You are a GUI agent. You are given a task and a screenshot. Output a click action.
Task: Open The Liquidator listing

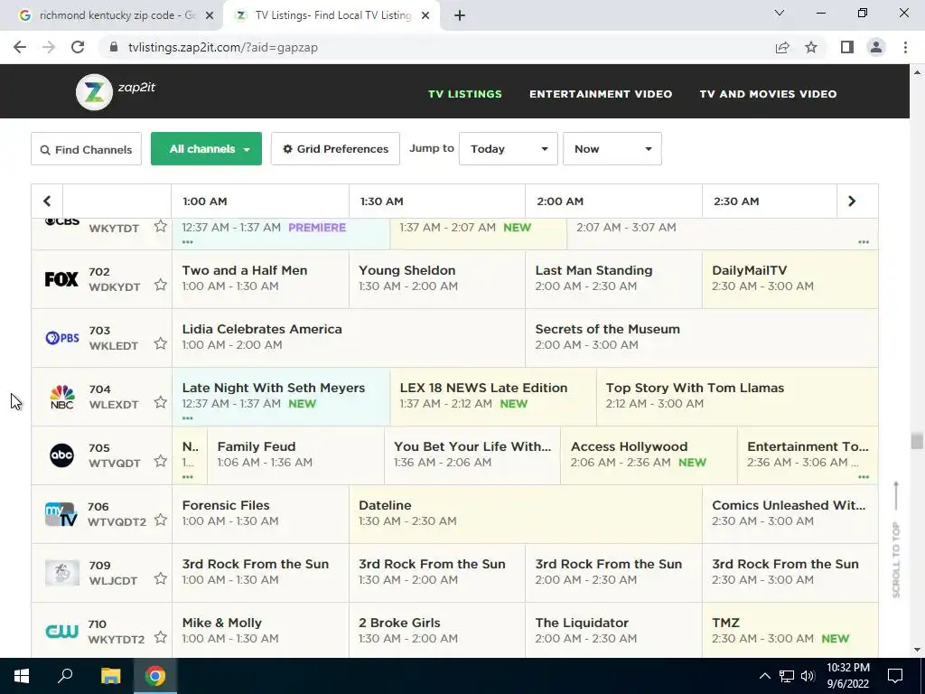(613, 630)
